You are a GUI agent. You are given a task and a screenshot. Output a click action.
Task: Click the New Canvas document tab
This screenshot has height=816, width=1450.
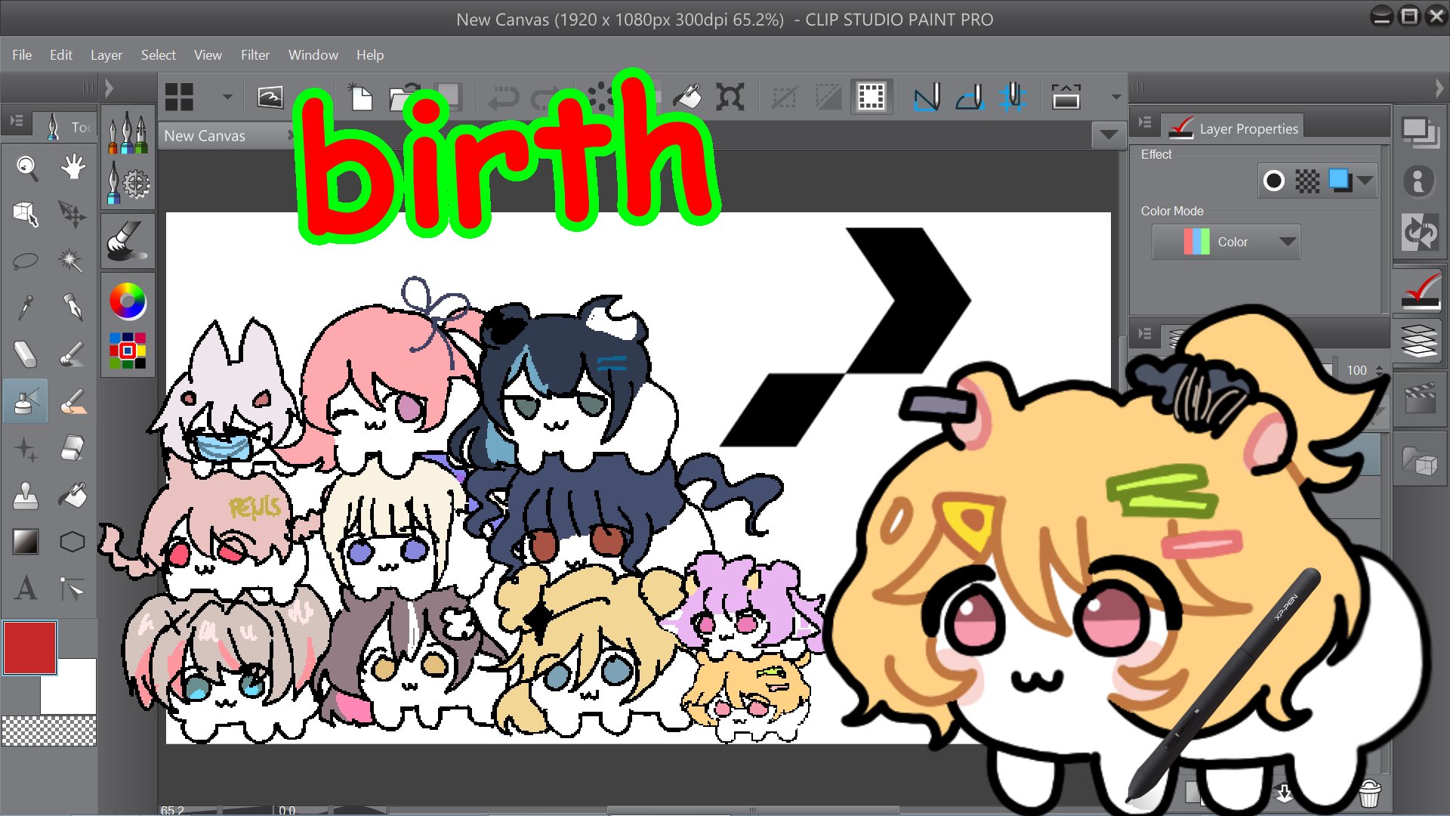[x=205, y=136]
